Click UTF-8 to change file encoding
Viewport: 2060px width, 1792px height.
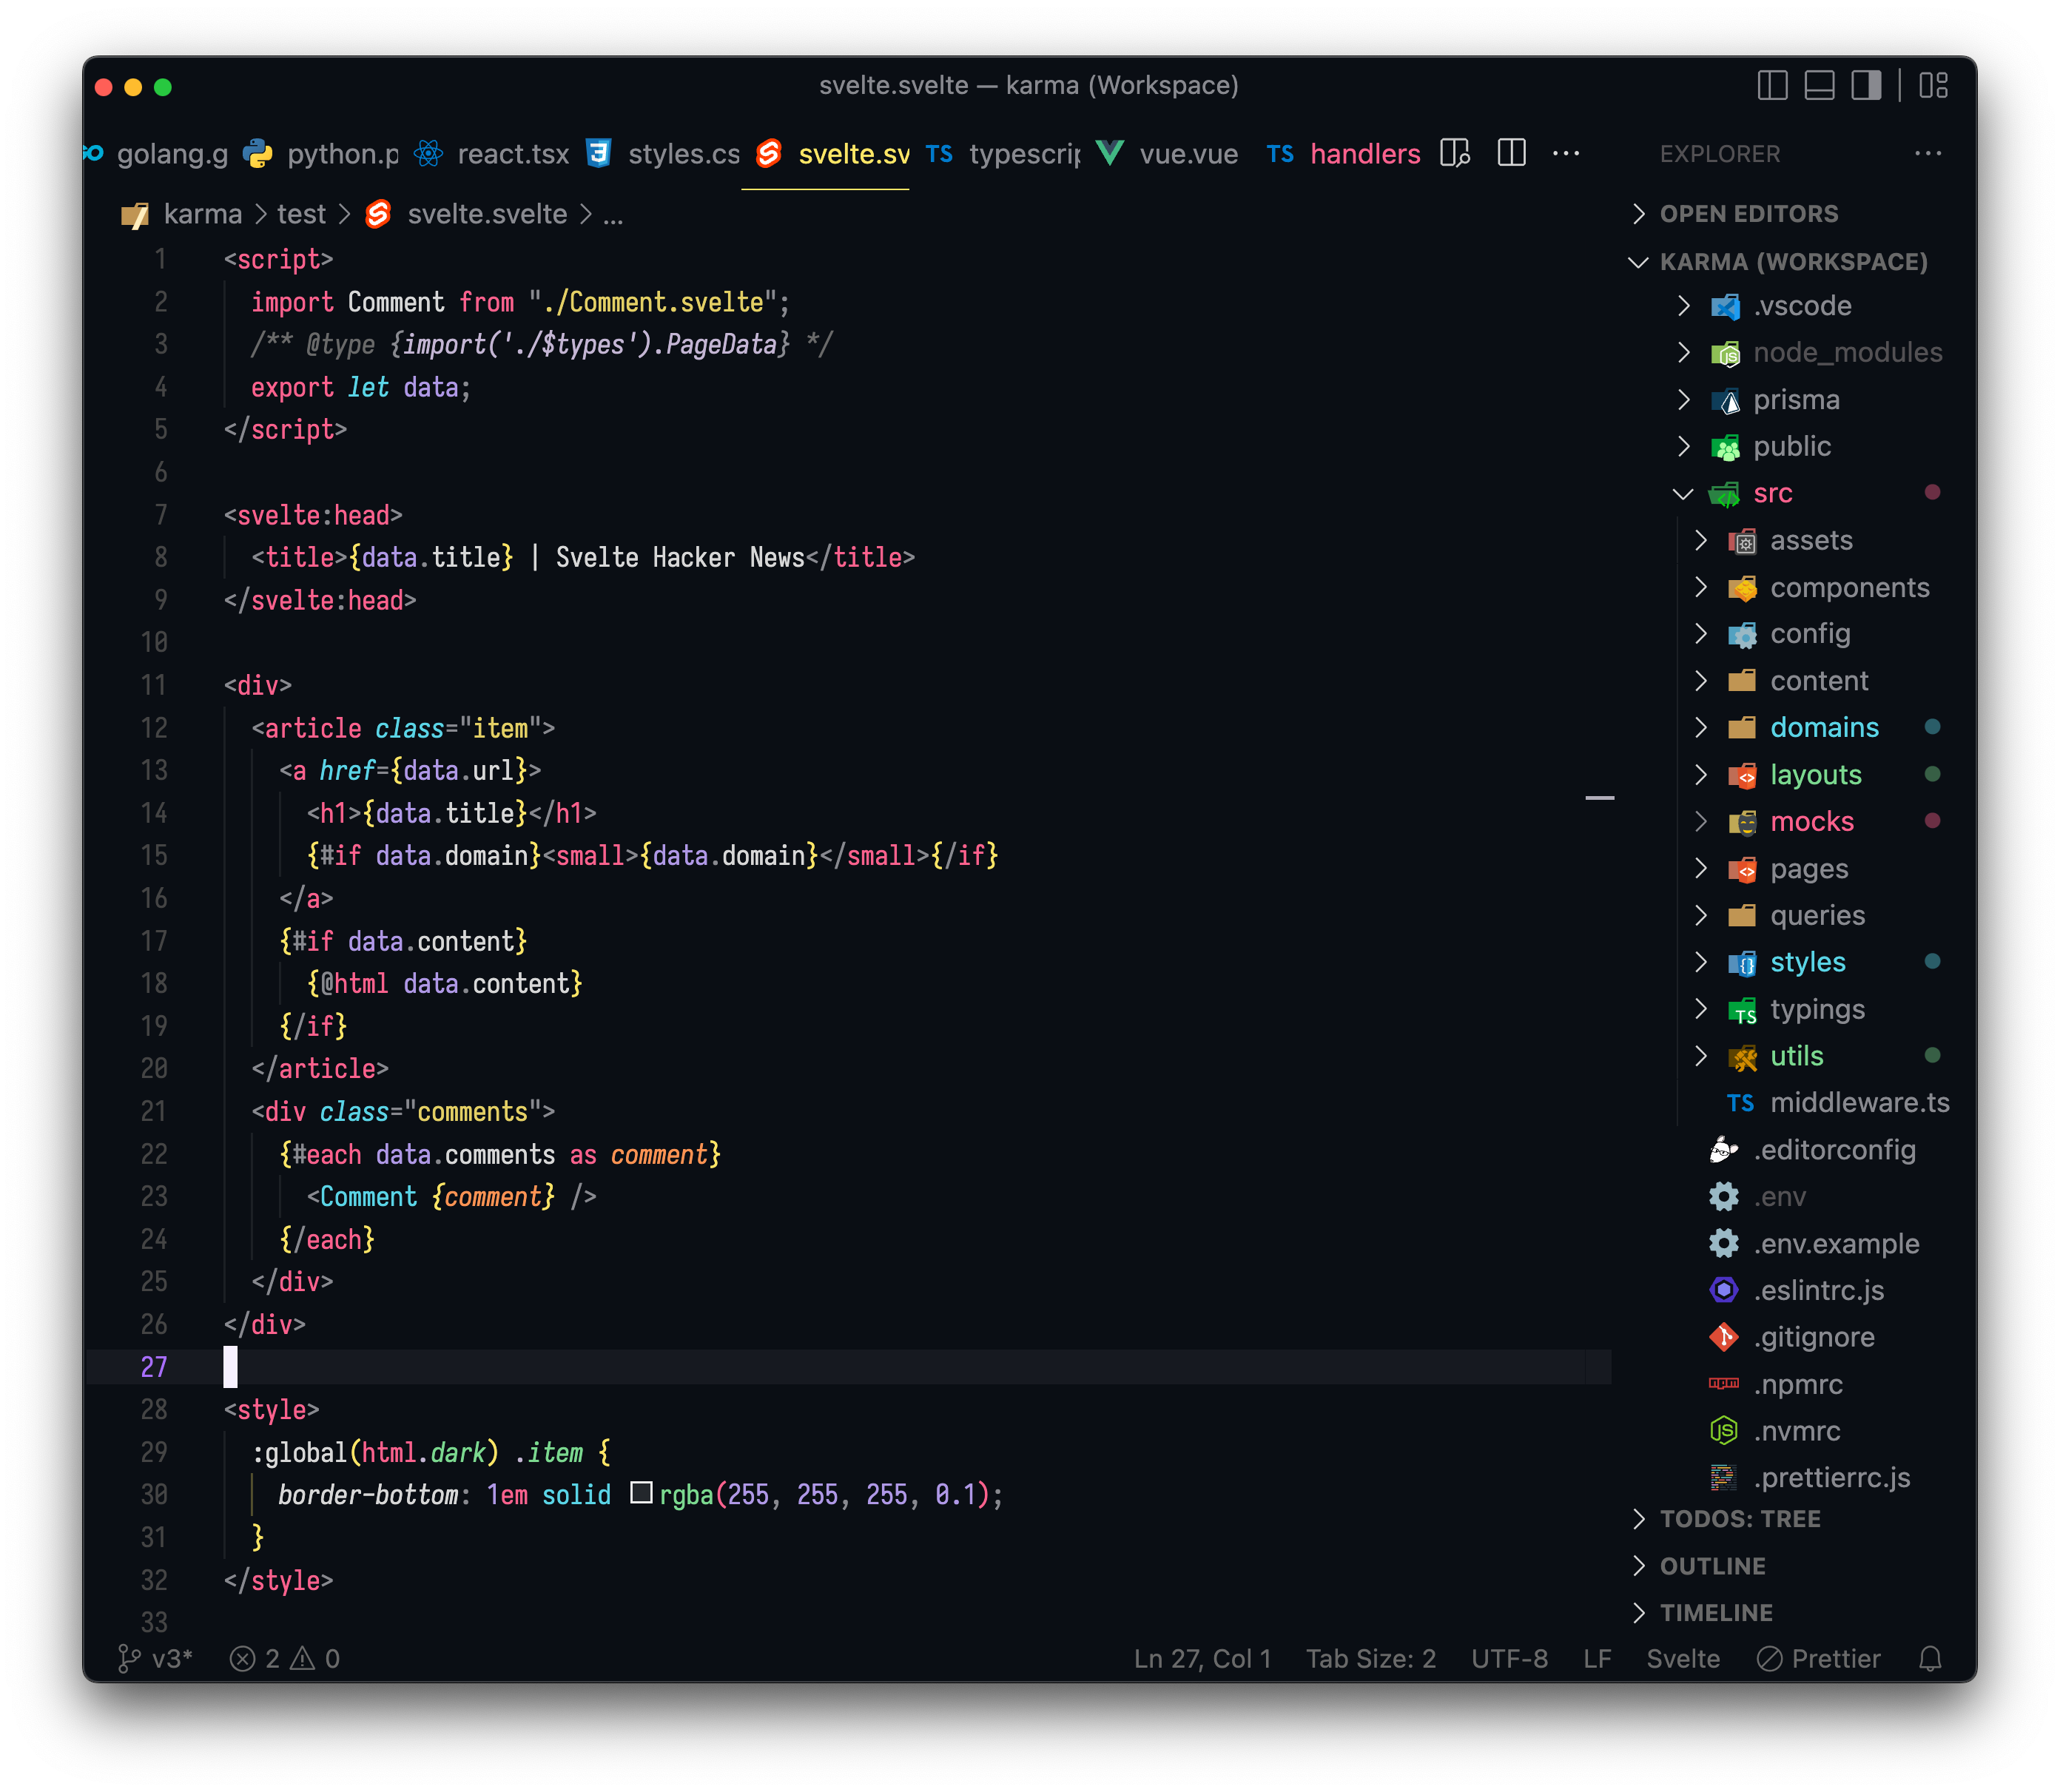point(1509,1658)
